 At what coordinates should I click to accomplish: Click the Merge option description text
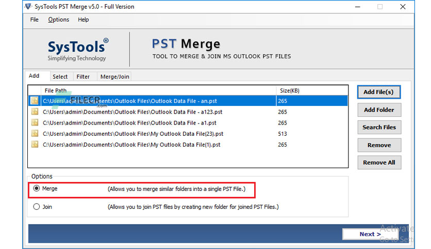[x=176, y=189]
